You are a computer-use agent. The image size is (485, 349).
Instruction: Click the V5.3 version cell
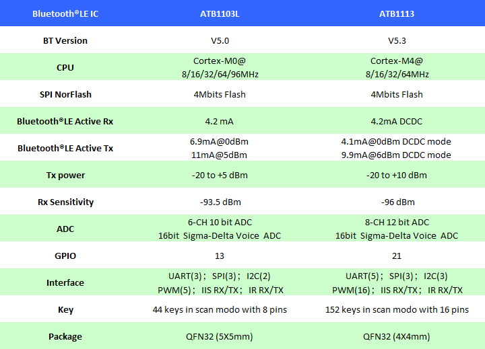[397, 40]
